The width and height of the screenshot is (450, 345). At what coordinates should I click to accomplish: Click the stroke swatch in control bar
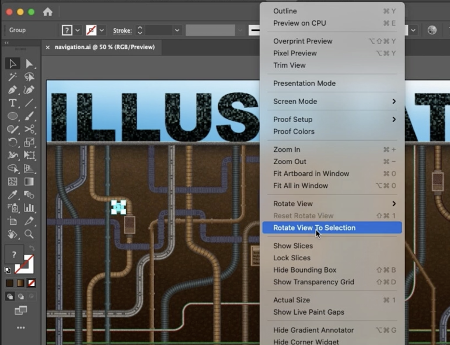click(x=91, y=30)
